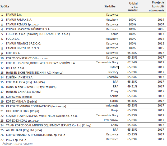
Task: Select the year 2015 cell
Action: 161,48
